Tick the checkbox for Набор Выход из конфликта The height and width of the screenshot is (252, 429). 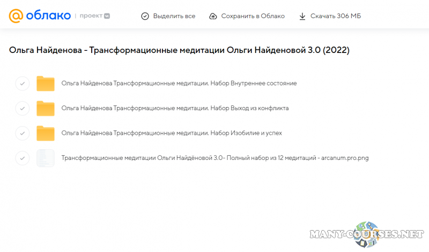[x=22, y=108]
